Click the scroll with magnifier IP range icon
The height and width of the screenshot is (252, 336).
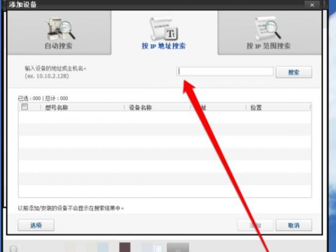268,28
